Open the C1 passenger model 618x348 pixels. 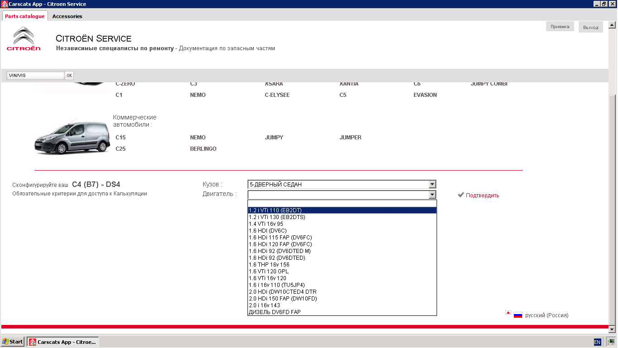coord(119,95)
